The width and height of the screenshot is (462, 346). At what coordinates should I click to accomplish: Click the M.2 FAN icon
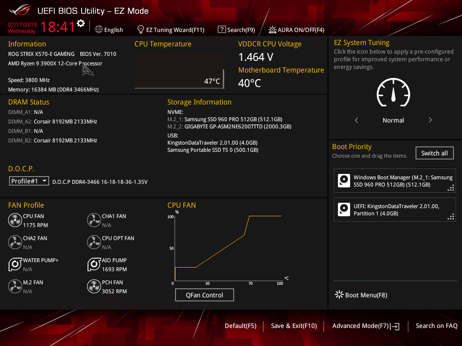[15, 286]
